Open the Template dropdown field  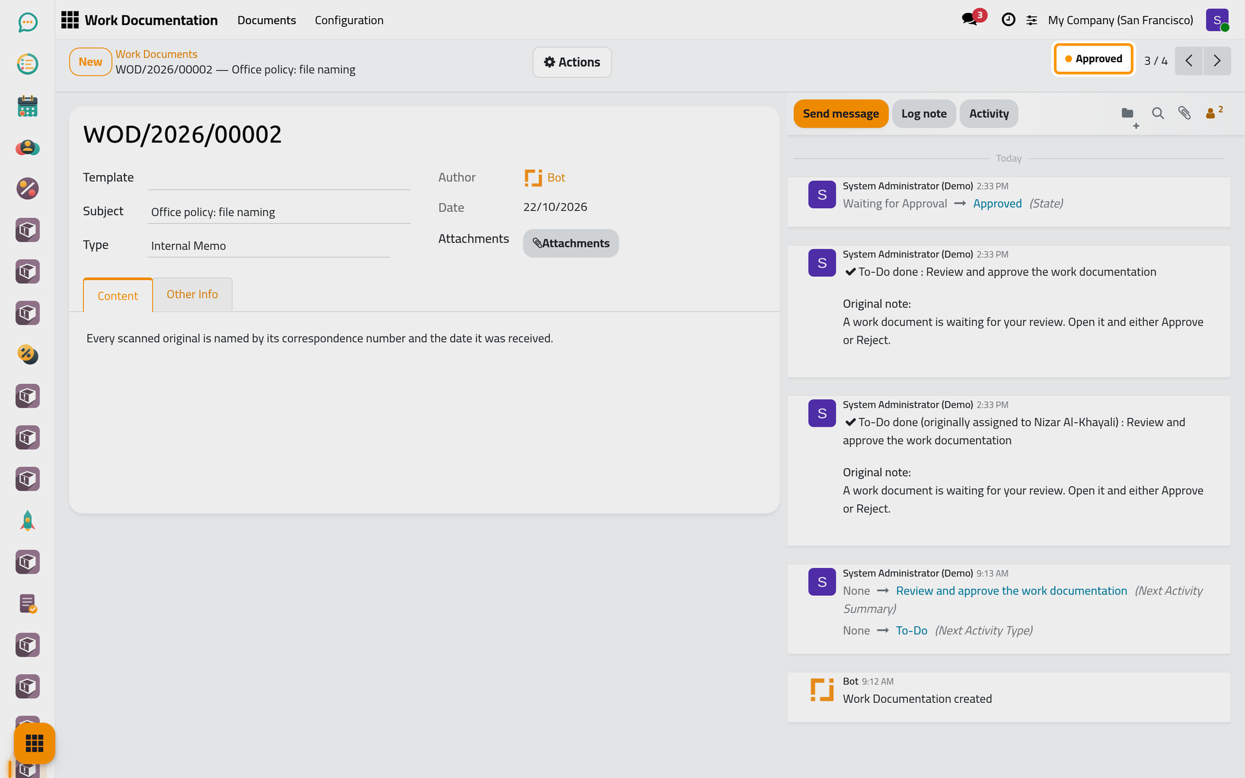(279, 178)
